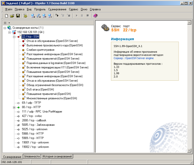The width and height of the screenshot is (194, 165).
Task: Open the help book icon
Action: point(96,16)
